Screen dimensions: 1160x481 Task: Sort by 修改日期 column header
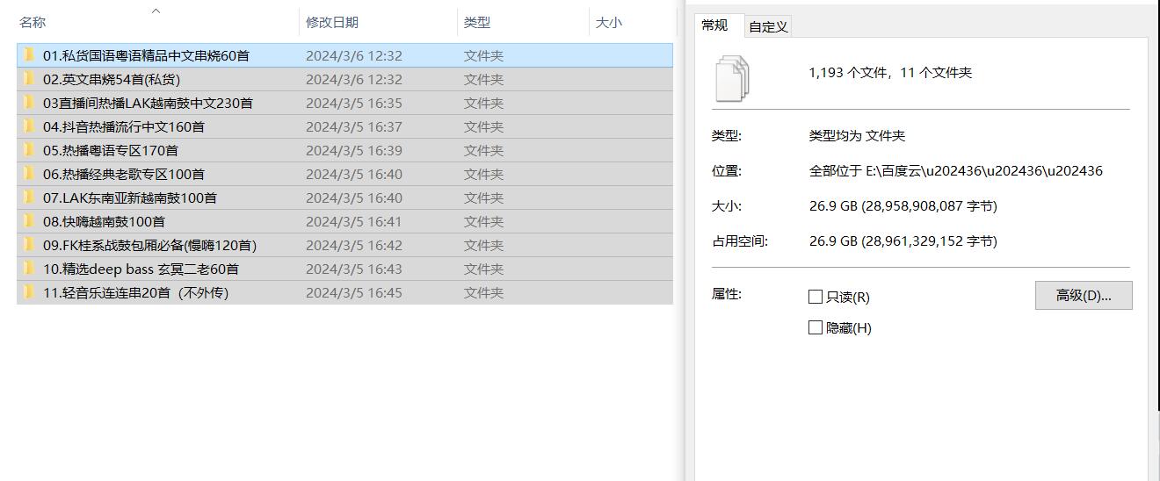pos(332,23)
